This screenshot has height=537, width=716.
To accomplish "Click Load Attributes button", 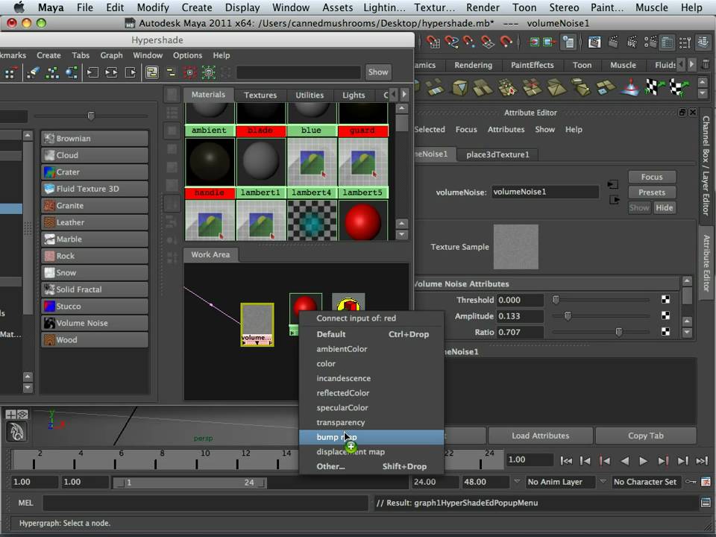I will [x=540, y=436].
